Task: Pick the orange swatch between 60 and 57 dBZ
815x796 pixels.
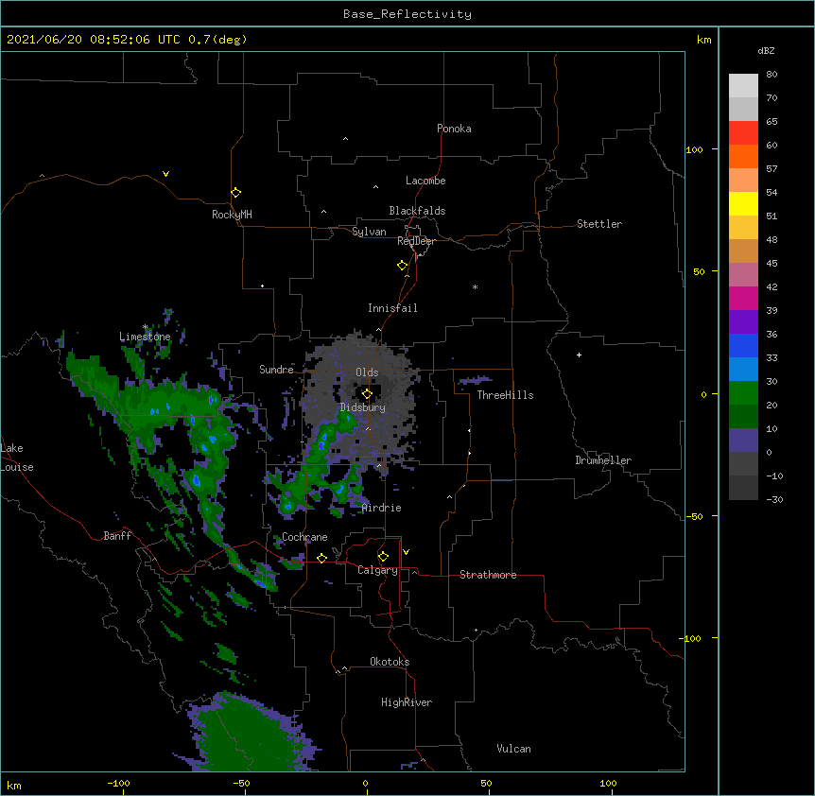Action: [x=743, y=156]
